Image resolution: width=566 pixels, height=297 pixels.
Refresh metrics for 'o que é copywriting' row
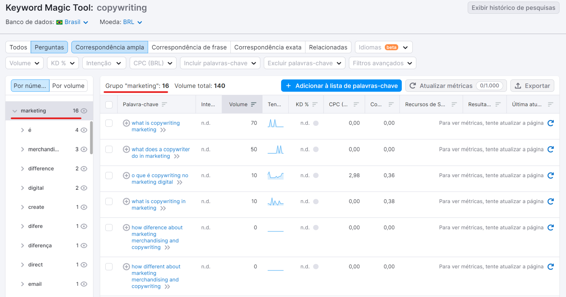(x=551, y=175)
